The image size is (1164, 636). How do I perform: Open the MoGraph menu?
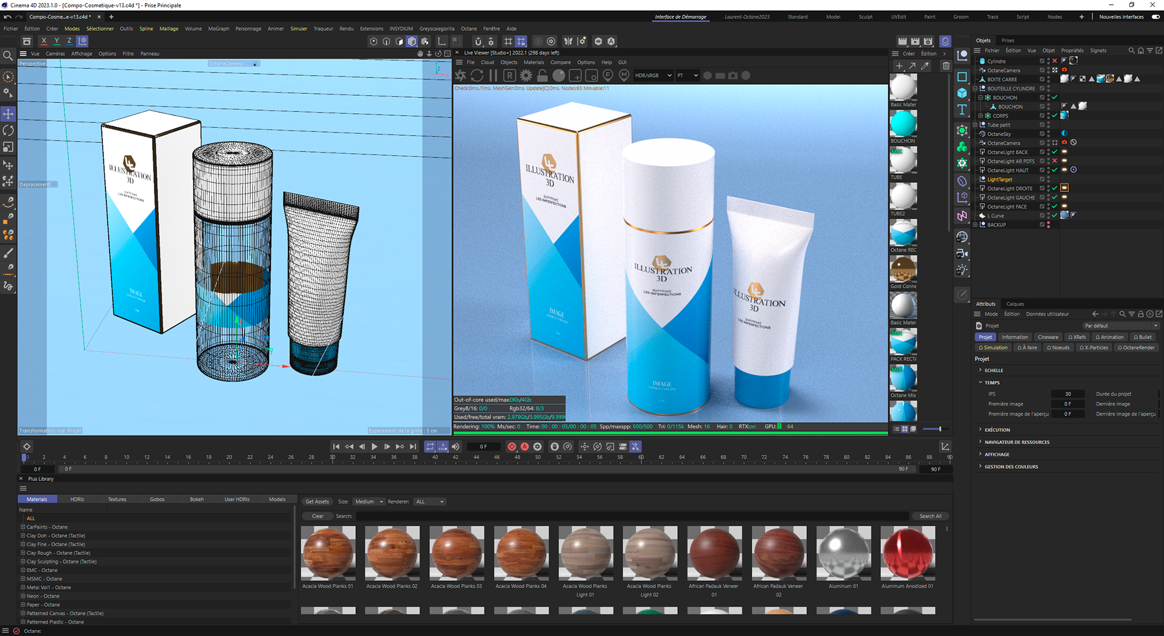(x=218, y=28)
